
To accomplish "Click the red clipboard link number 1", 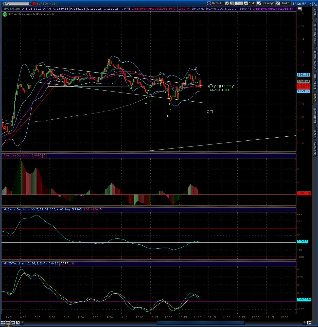I will point(34,4).
